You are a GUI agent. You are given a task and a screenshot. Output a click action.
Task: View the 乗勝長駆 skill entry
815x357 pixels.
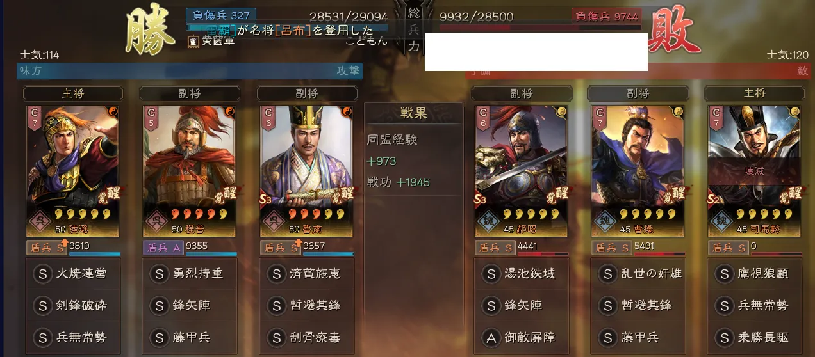point(755,337)
